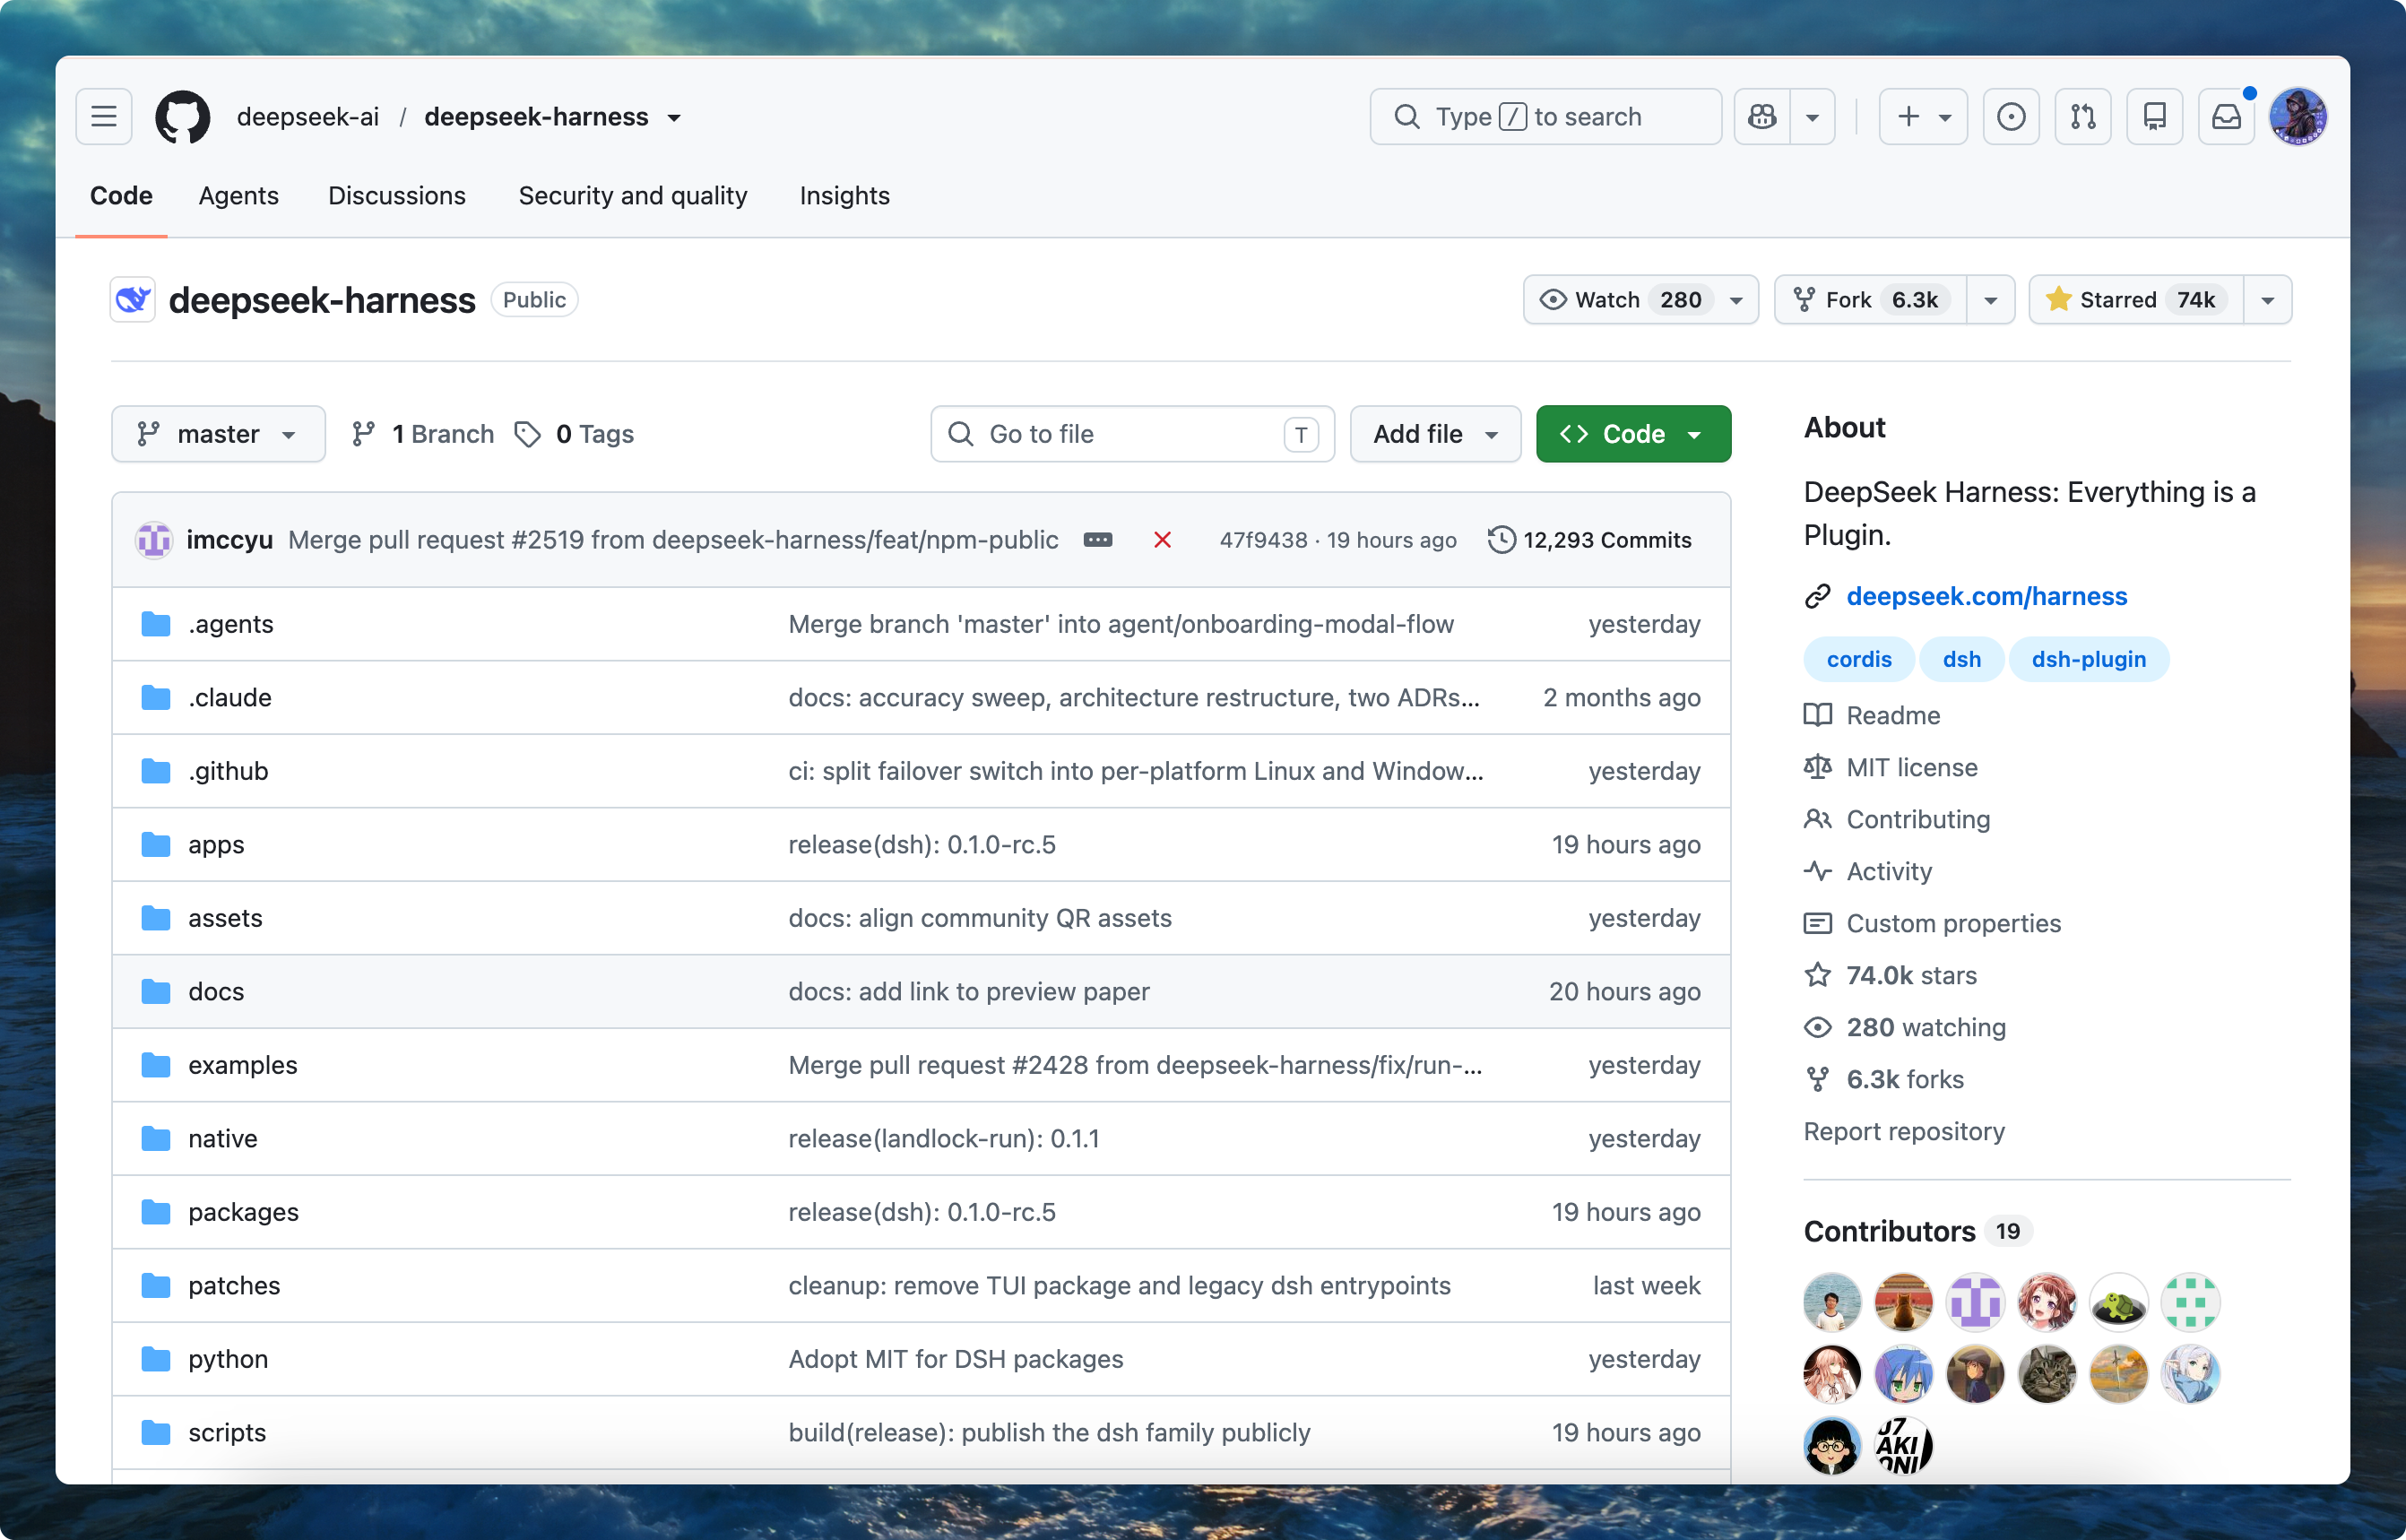Visit the deepseek.com/harness website link

(1986, 596)
